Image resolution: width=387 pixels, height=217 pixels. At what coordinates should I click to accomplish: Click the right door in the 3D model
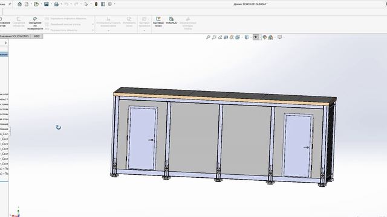coord(298,145)
